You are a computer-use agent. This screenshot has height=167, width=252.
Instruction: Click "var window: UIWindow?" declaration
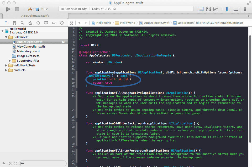tap(104, 62)
